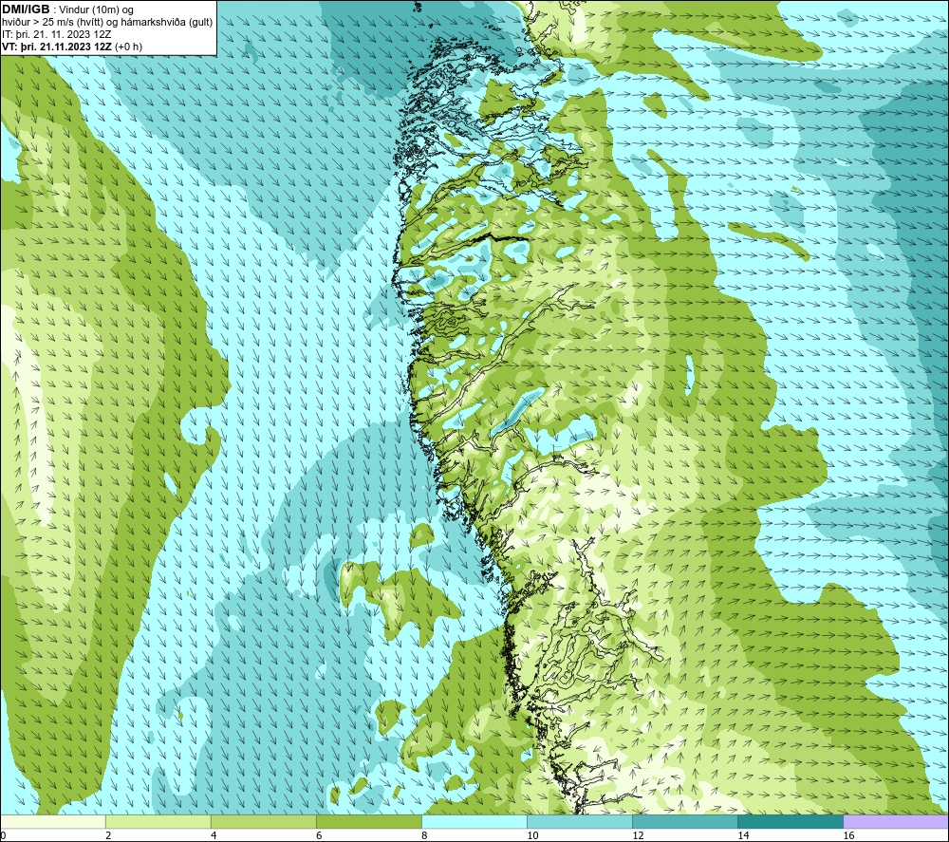Click the 6–8 m/s olive green swatch
This screenshot has height=842, width=949.
tap(368, 822)
